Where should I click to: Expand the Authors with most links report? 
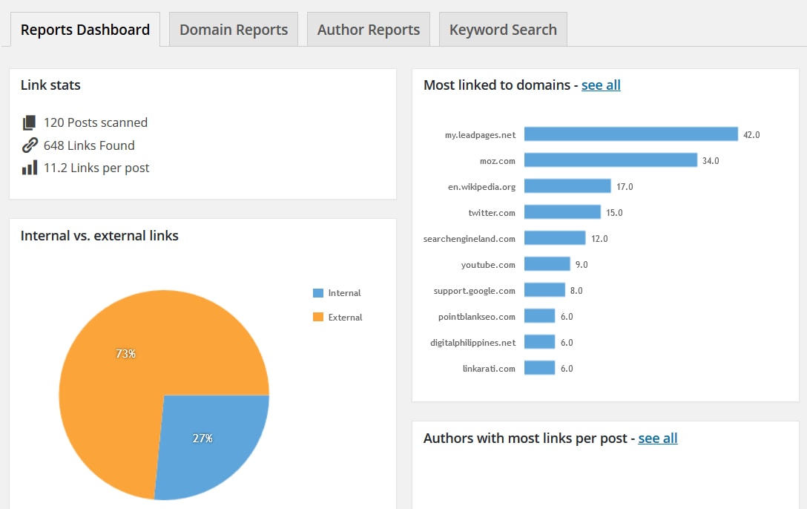click(x=658, y=438)
